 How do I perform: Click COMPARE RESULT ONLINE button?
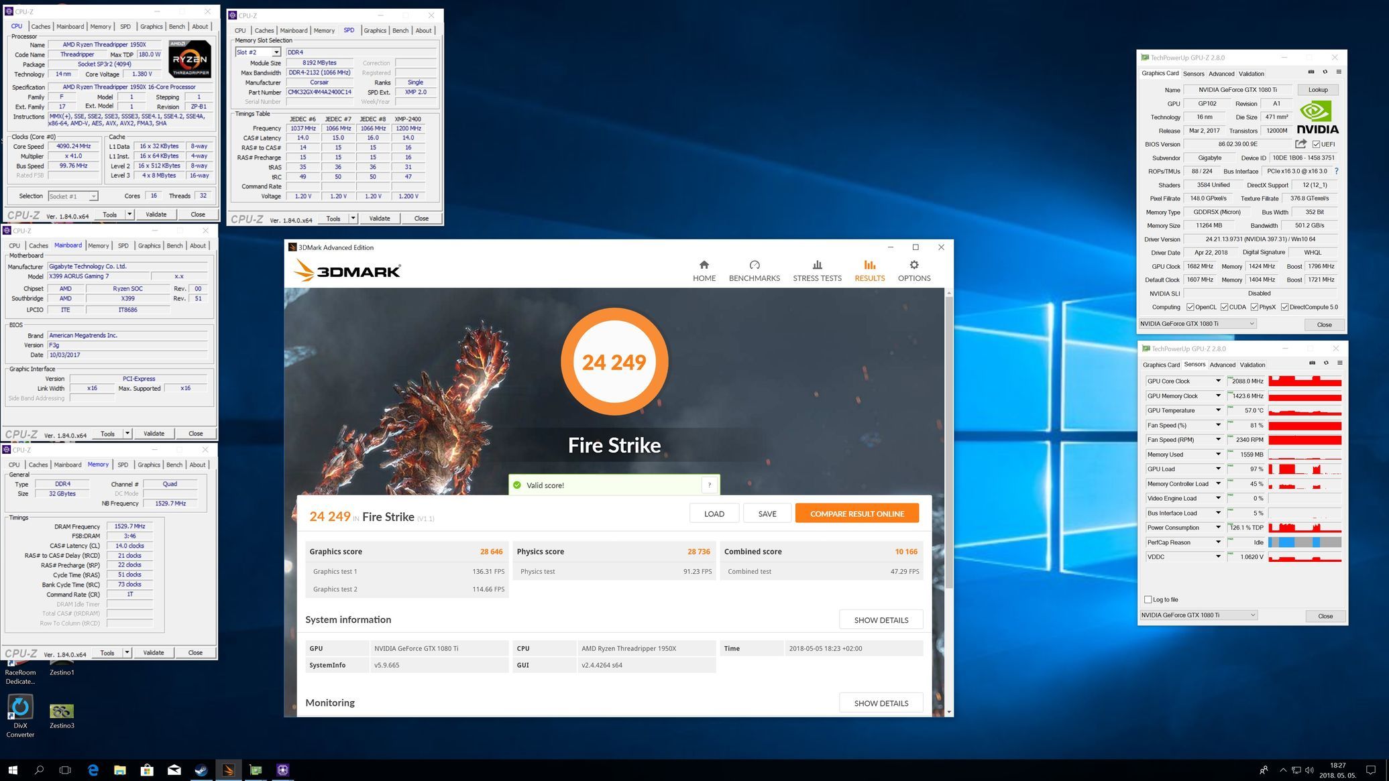tap(856, 514)
